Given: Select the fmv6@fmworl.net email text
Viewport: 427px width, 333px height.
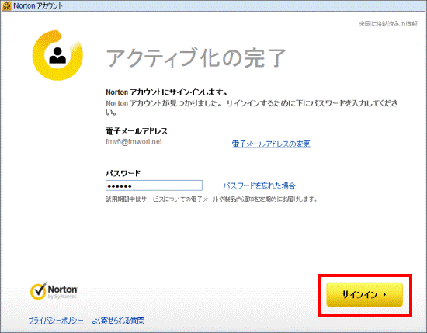Looking at the screenshot, I should (x=134, y=142).
